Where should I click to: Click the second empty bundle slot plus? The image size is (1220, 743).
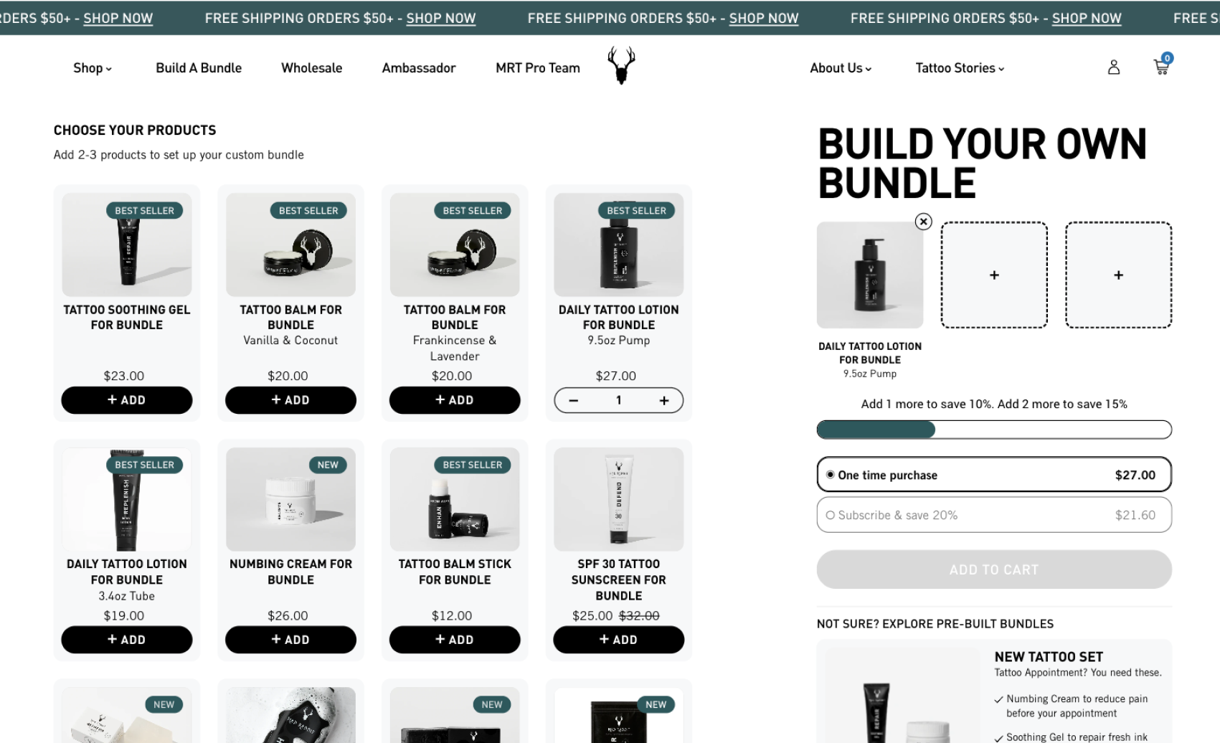994,275
